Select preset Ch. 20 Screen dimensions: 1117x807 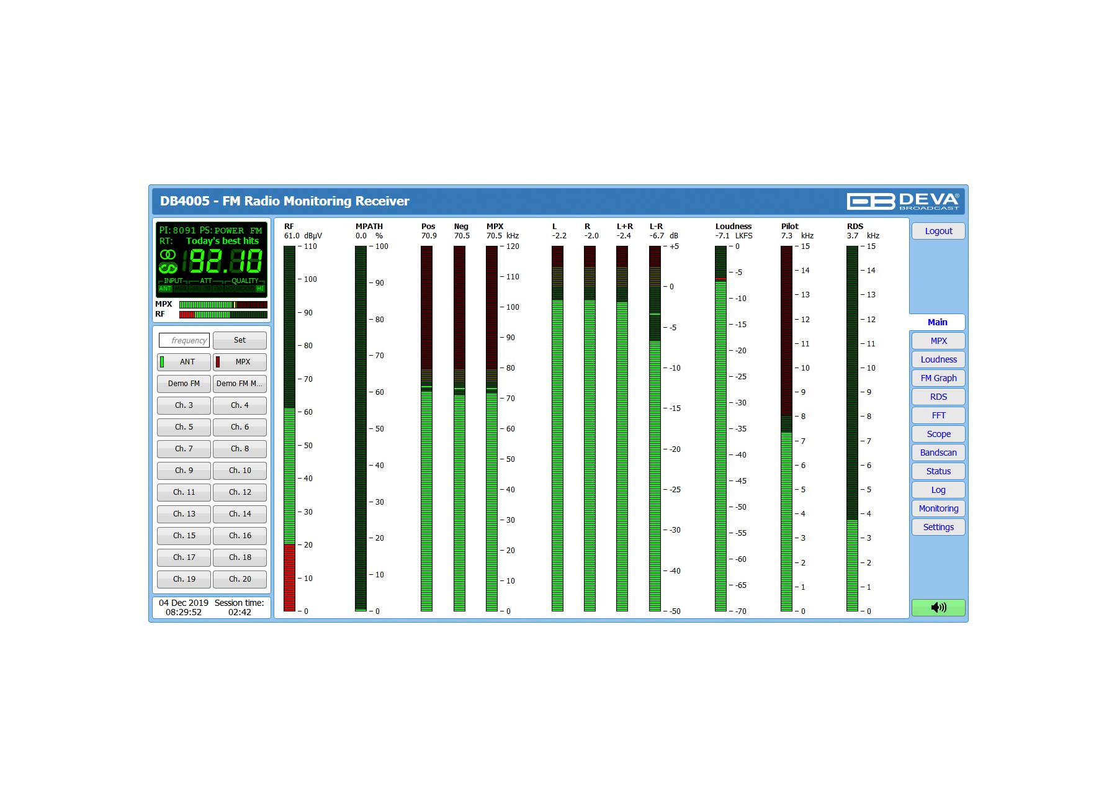point(240,579)
